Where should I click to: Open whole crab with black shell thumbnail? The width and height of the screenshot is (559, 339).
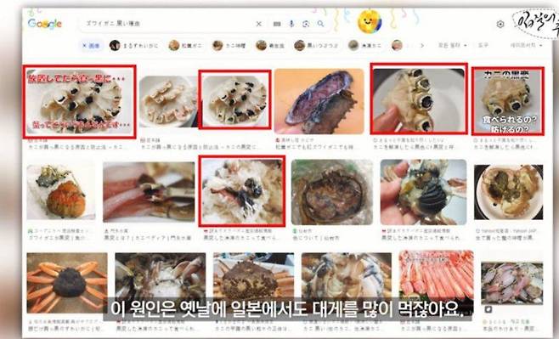point(67,283)
